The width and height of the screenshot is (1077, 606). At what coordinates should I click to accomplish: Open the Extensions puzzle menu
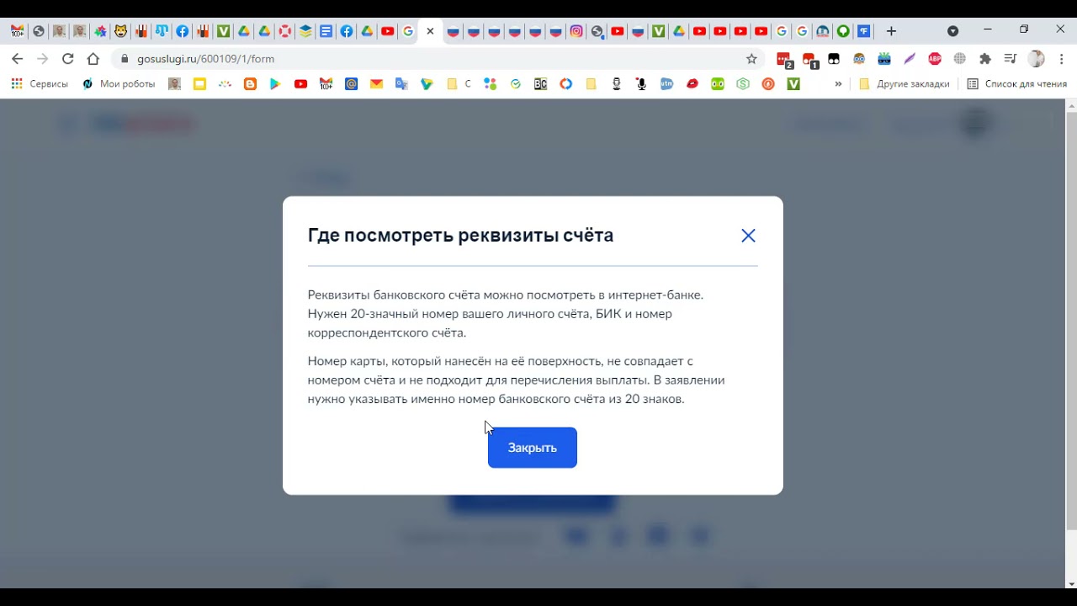coord(985,59)
